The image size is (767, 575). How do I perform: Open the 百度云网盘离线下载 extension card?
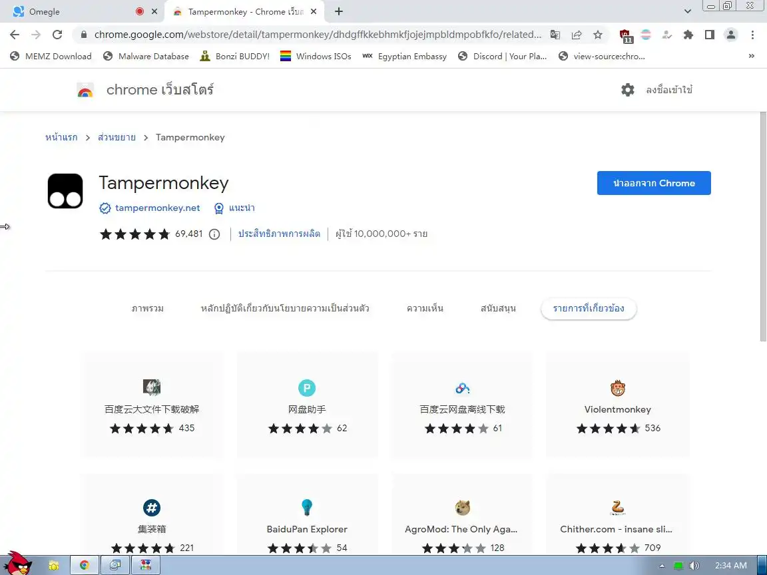tap(462, 405)
